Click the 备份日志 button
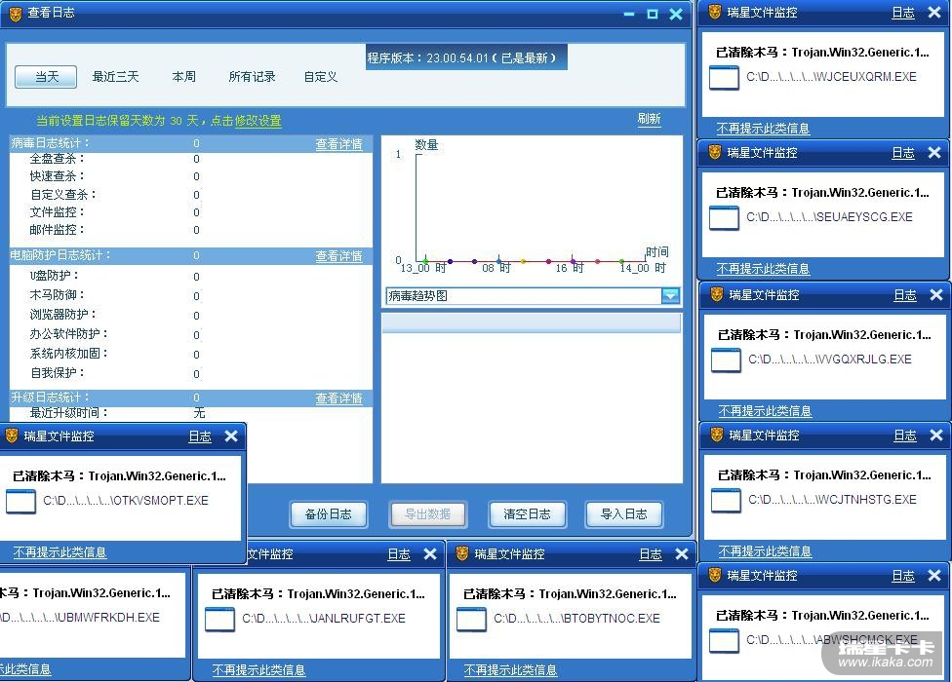The image size is (952, 682). (x=329, y=514)
